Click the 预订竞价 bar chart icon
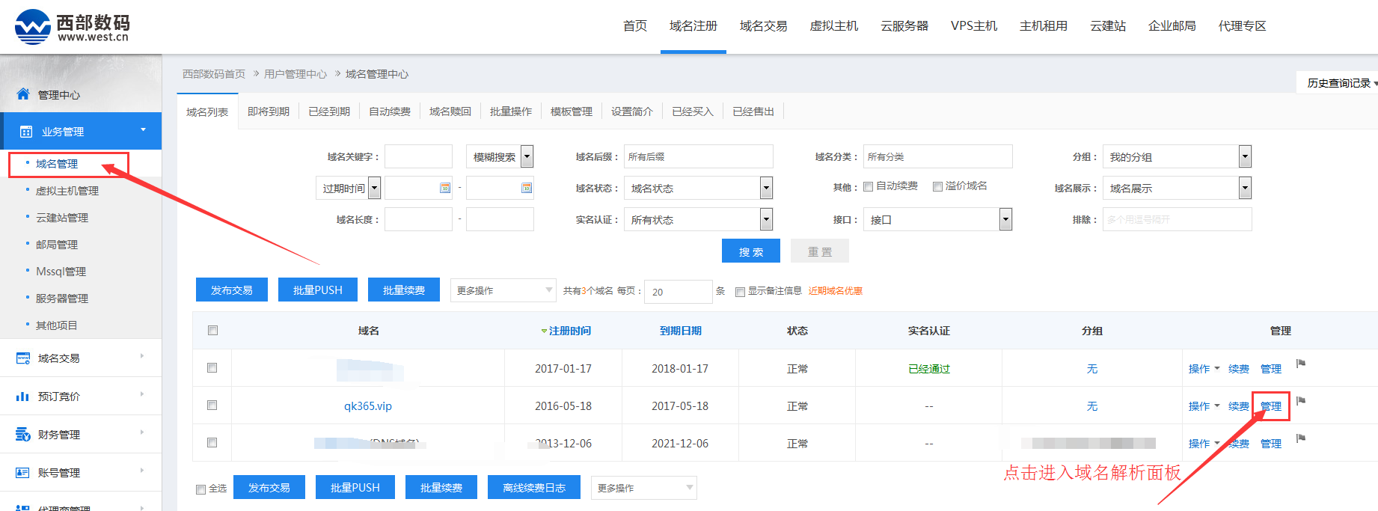The image size is (1378, 511). pos(23,397)
